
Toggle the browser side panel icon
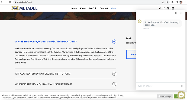point(177,2)
